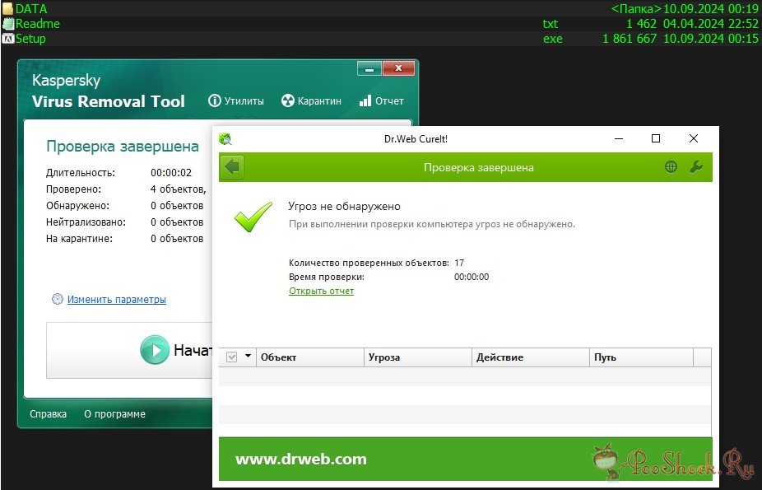Image resolution: width=762 pixels, height=490 pixels.
Task: Click the Изменить параметры link
Action: (117, 300)
